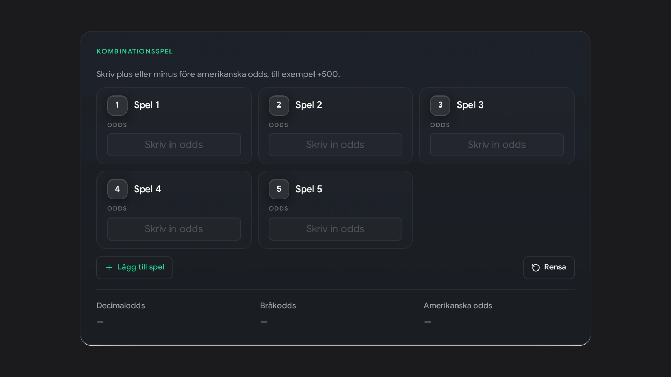This screenshot has width=671, height=377.
Task: Select the Spel 4 title text
Action: pos(147,189)
